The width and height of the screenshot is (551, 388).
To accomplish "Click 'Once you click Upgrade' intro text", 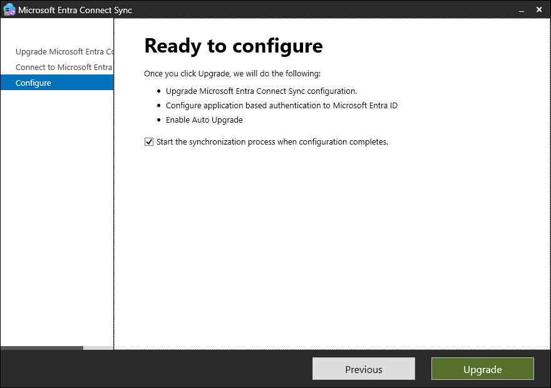I will tap(232, 74).
